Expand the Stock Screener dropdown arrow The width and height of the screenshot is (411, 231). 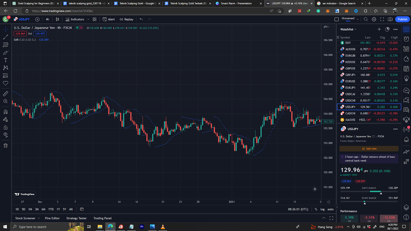(x=39, y=218)
